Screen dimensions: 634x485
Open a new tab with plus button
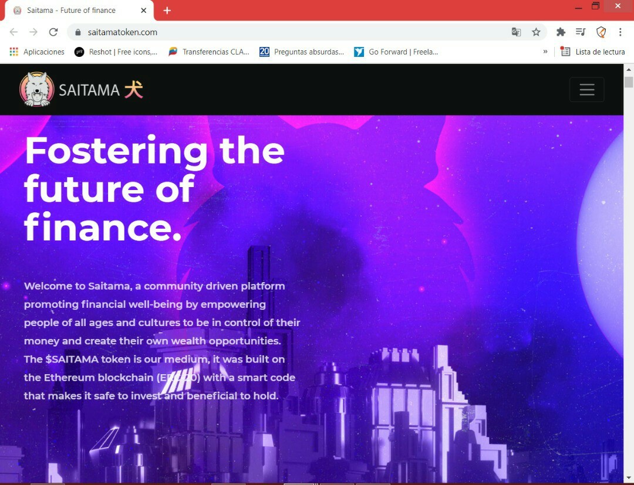[x=167, y=11]
